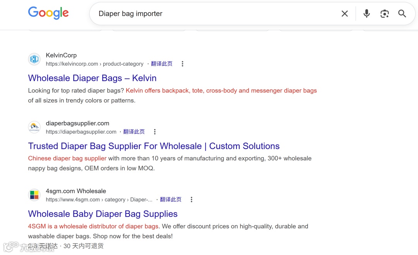
Task: Open Wholesale Baby Diaper Bag Supplies link
Action: pyautogui.click(x=103, y=214)
